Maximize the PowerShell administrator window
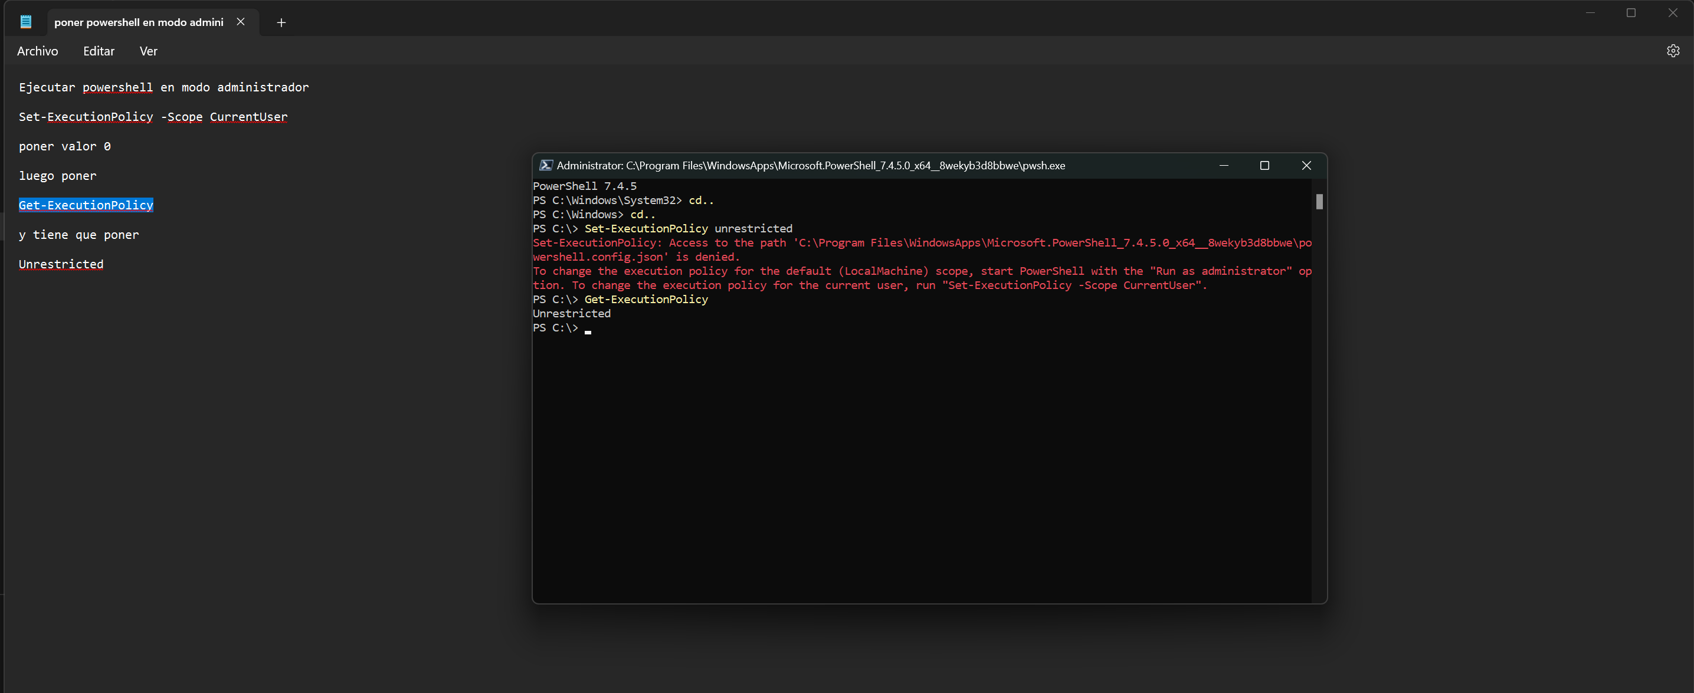The width and height of the screenshot is (1694, 693). pos(1264,165)
